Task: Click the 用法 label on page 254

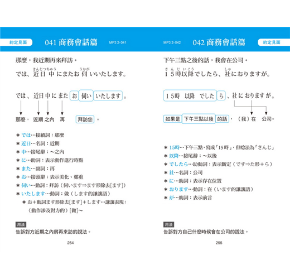Action: (21, 224)
